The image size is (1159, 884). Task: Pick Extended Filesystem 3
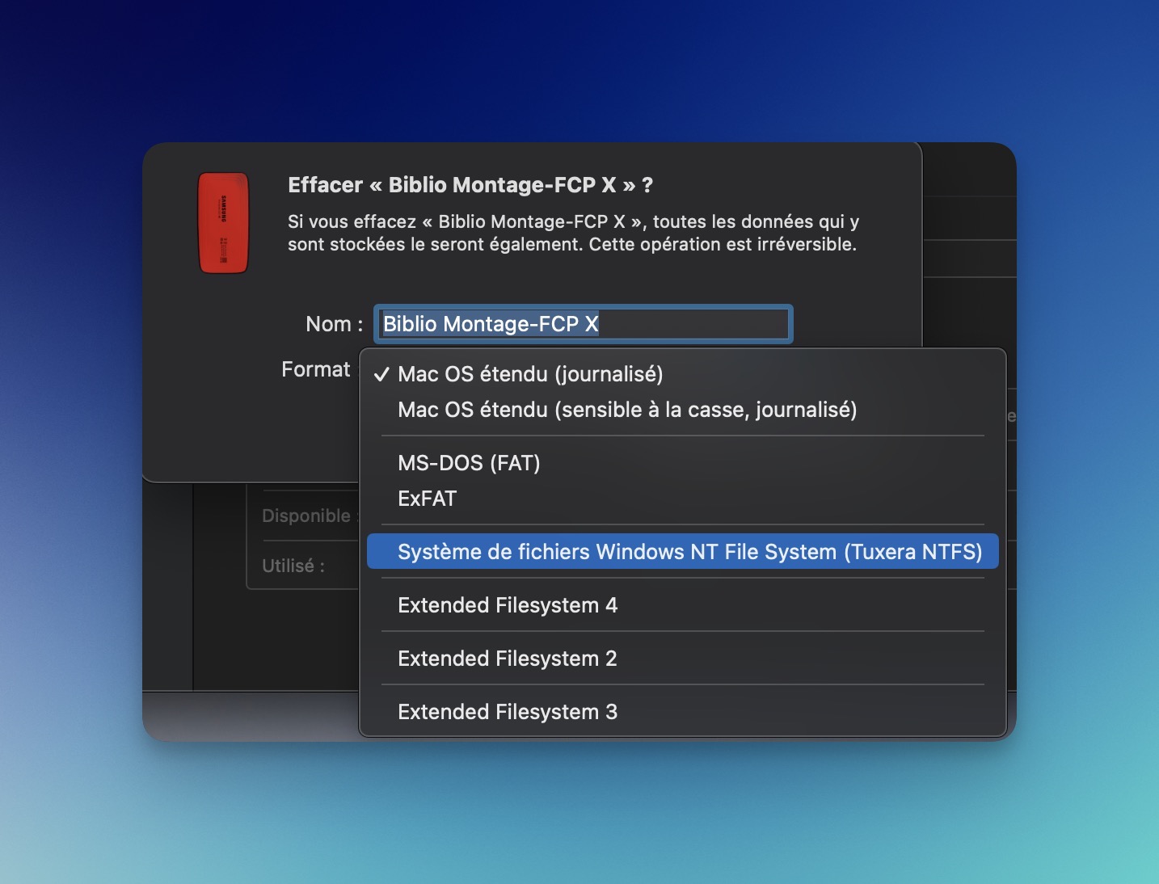pyautogui.click(x=682, y=712)
